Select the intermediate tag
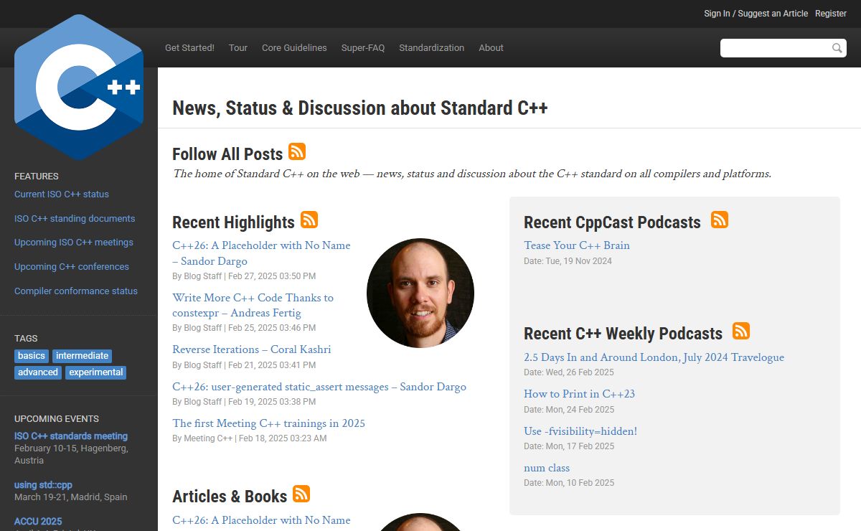Viewport: 861px width, 531px height. (x=83, y=356)
